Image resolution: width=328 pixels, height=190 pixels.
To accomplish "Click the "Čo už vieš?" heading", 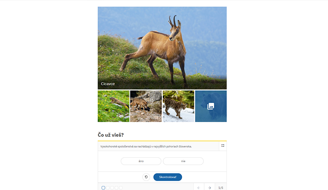I will coord(111,135).
